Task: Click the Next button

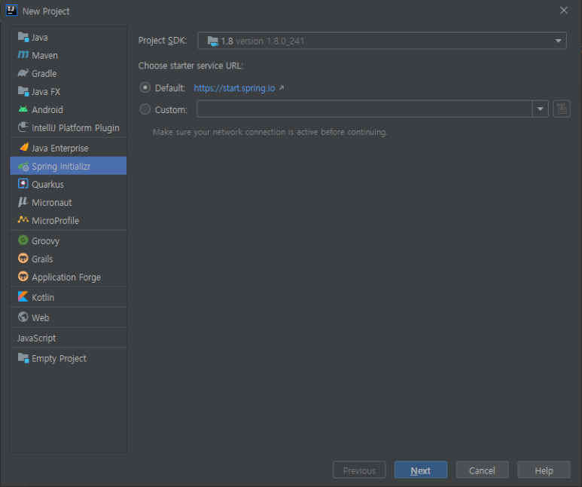Action: [421, 470]
